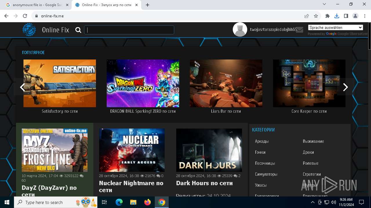The height and width of the screenshot is (208, 371).
Task: Open the Nuclear Nightmare article image
Action: pos(132,150)
